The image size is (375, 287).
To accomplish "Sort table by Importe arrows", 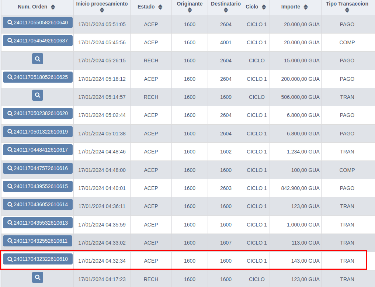I will (x=306, y=7).
